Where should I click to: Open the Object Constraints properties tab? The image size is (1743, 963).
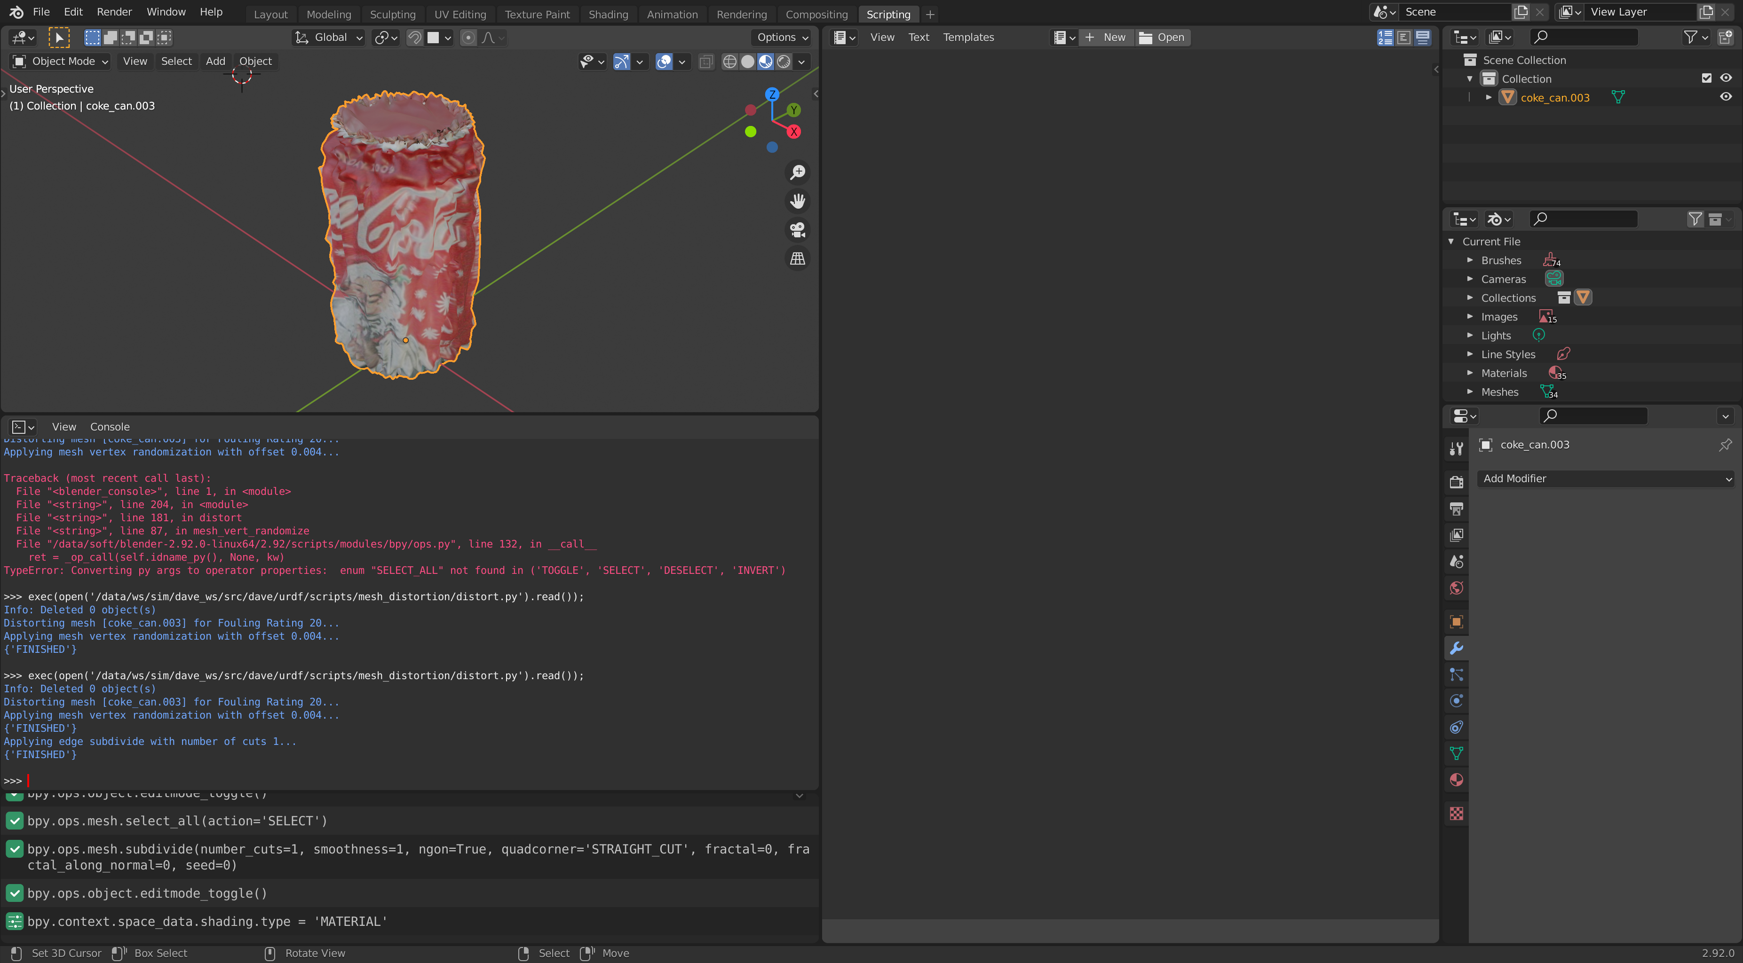(x=1456, y=727)
